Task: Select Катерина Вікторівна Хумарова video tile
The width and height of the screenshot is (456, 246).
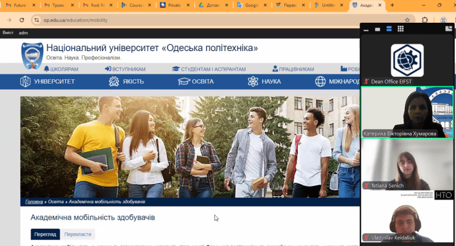Action: pos(407,113)
